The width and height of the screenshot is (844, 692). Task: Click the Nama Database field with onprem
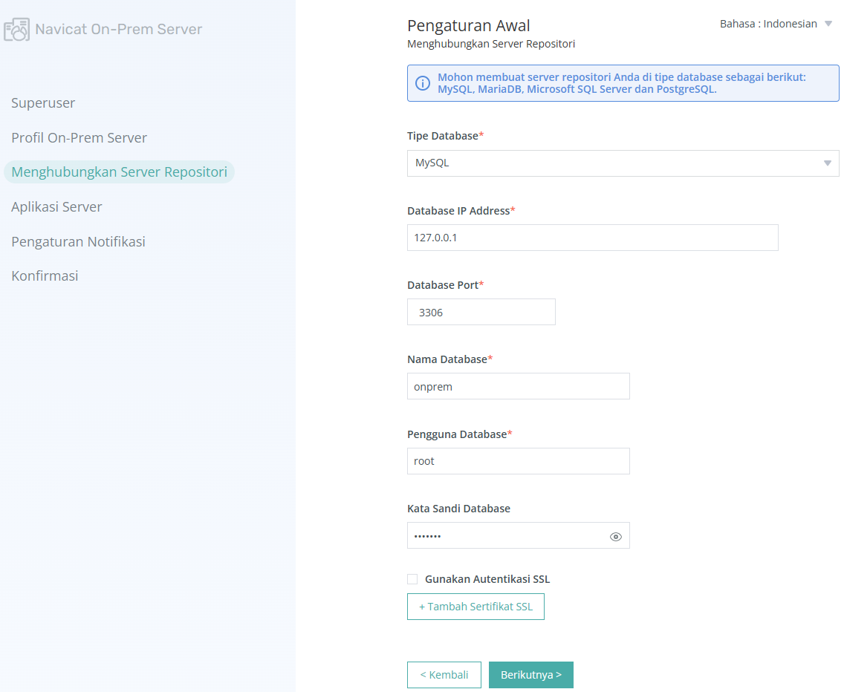click(x=519, y=386)
